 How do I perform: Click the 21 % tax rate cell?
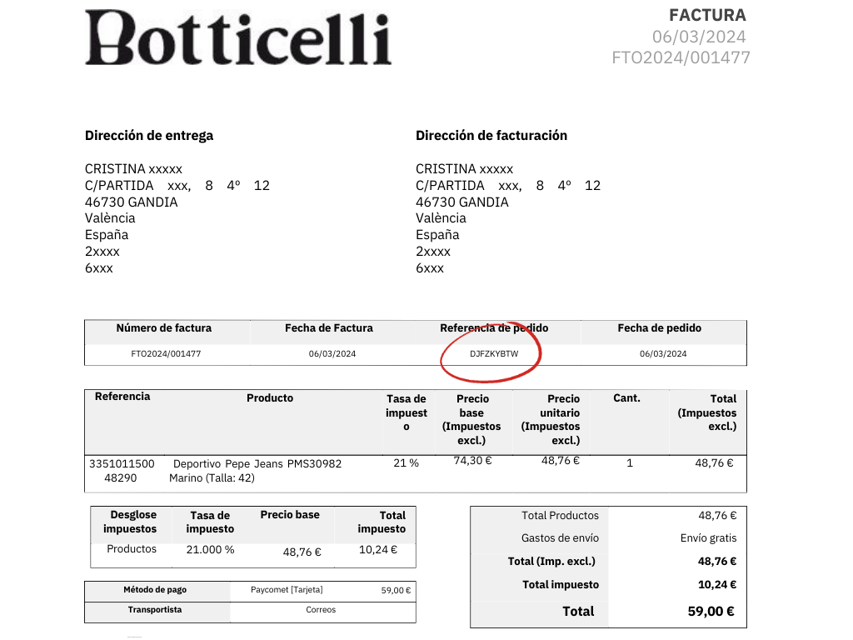(x=406, y=463)
